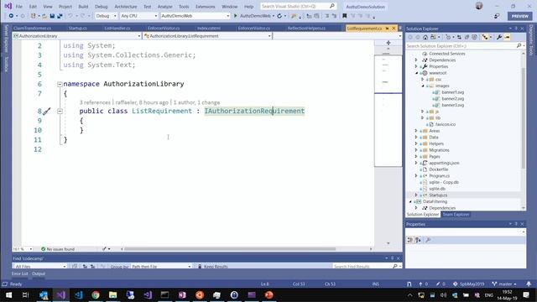Collapse the namespace AuthorizationLibrary block
The width and height of the screenshot is (537, 302).
pos(60,84)
